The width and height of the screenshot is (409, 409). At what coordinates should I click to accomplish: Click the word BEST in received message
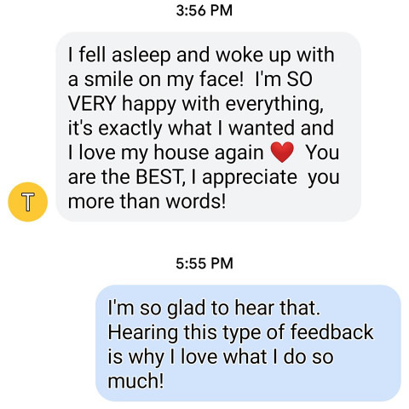point(158,177)
